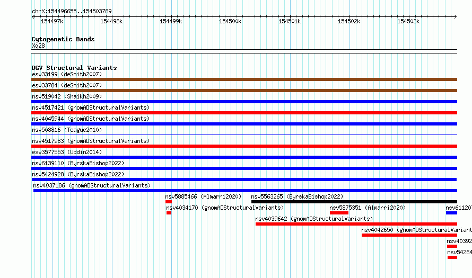Click the 154503k ruler mark
Viewport: 472px width, 278px height.
(x=408, y=21)
